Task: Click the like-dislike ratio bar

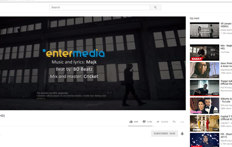Action: tap(141, 126)
